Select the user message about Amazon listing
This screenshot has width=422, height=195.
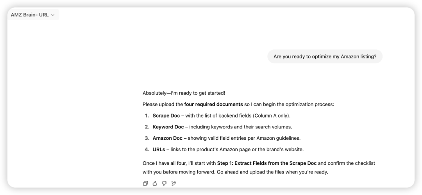[x=325, y=57]
